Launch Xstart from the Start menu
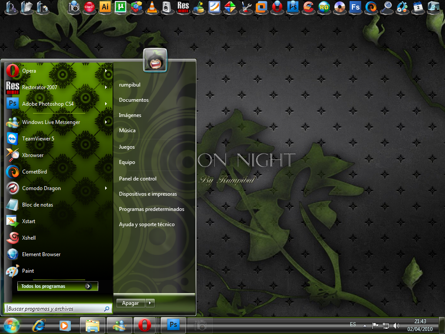The height and width of the screenshot is (334, 445). coord(59,221)
